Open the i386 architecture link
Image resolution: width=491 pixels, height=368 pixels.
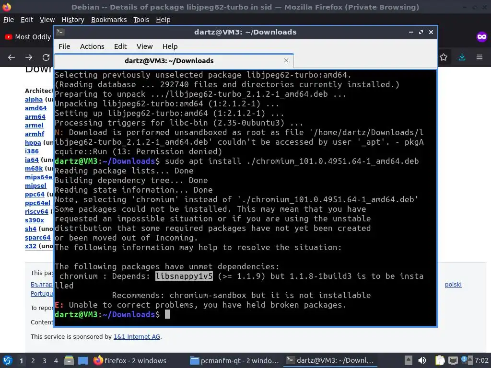point(32,151)
